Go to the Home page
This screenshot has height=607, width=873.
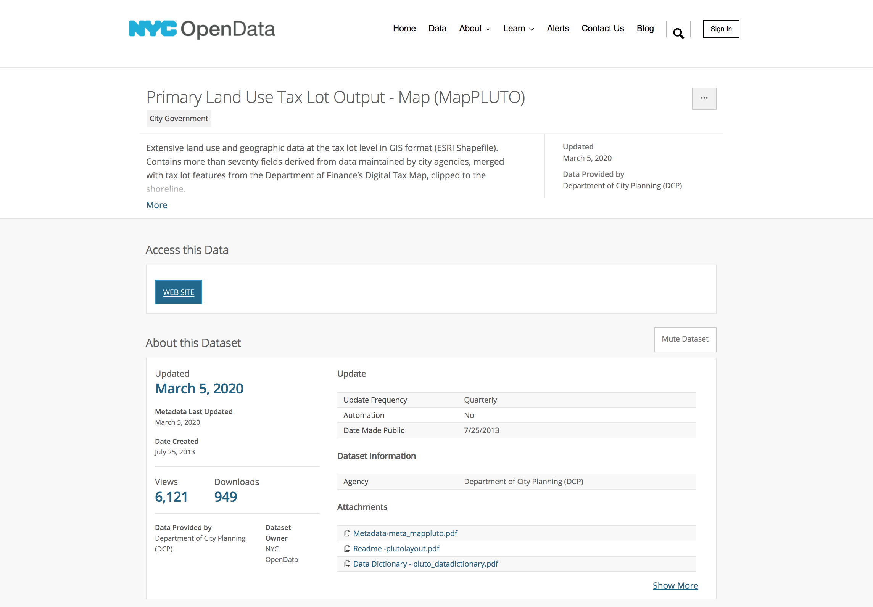tap(404, 29)
